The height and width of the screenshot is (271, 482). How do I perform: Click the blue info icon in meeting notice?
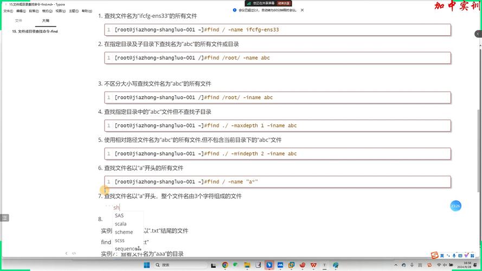pos(235,10)
